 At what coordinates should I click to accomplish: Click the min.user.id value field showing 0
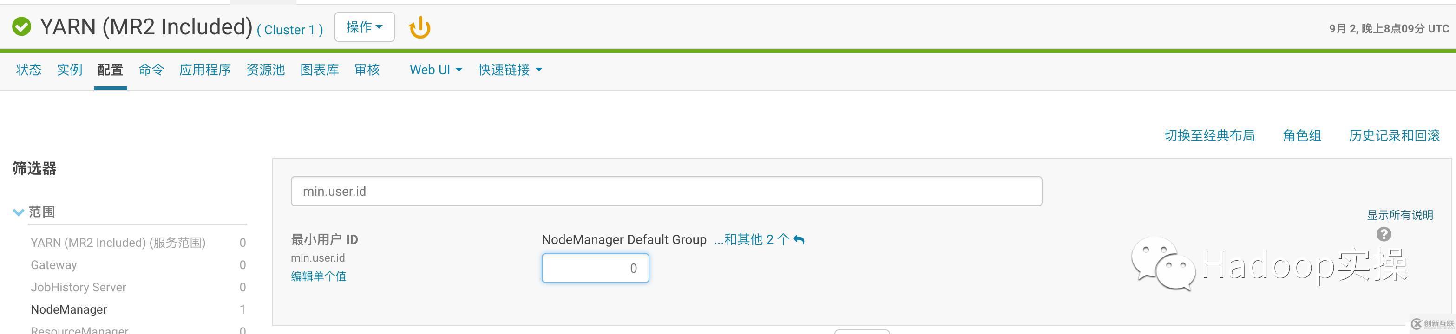pos(595,267)
